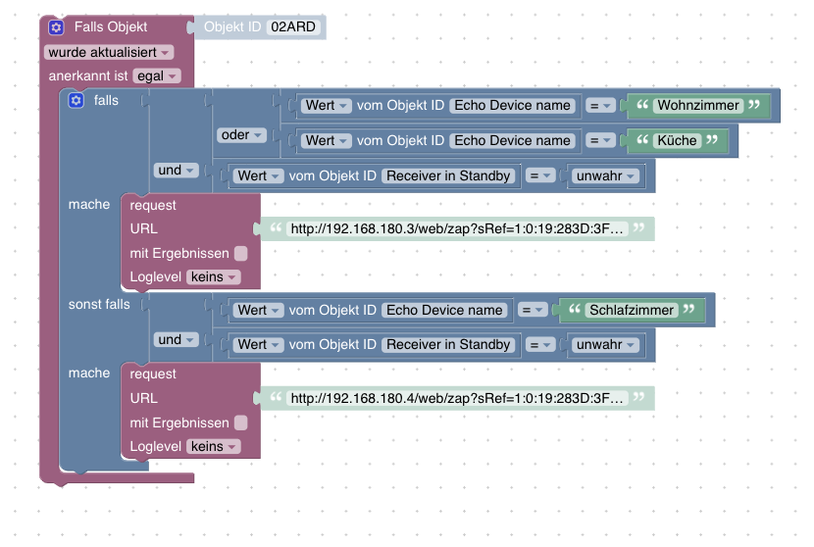Image resolution: width=814 pixels, height=547 pixels.
Task: Open the equals dropdown before Wohnzimmer
Action: pos(600,106)
